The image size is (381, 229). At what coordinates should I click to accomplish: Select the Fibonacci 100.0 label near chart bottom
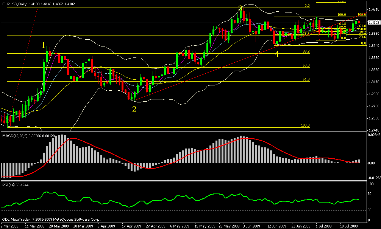pyautogui.click(x=305, y=125)
